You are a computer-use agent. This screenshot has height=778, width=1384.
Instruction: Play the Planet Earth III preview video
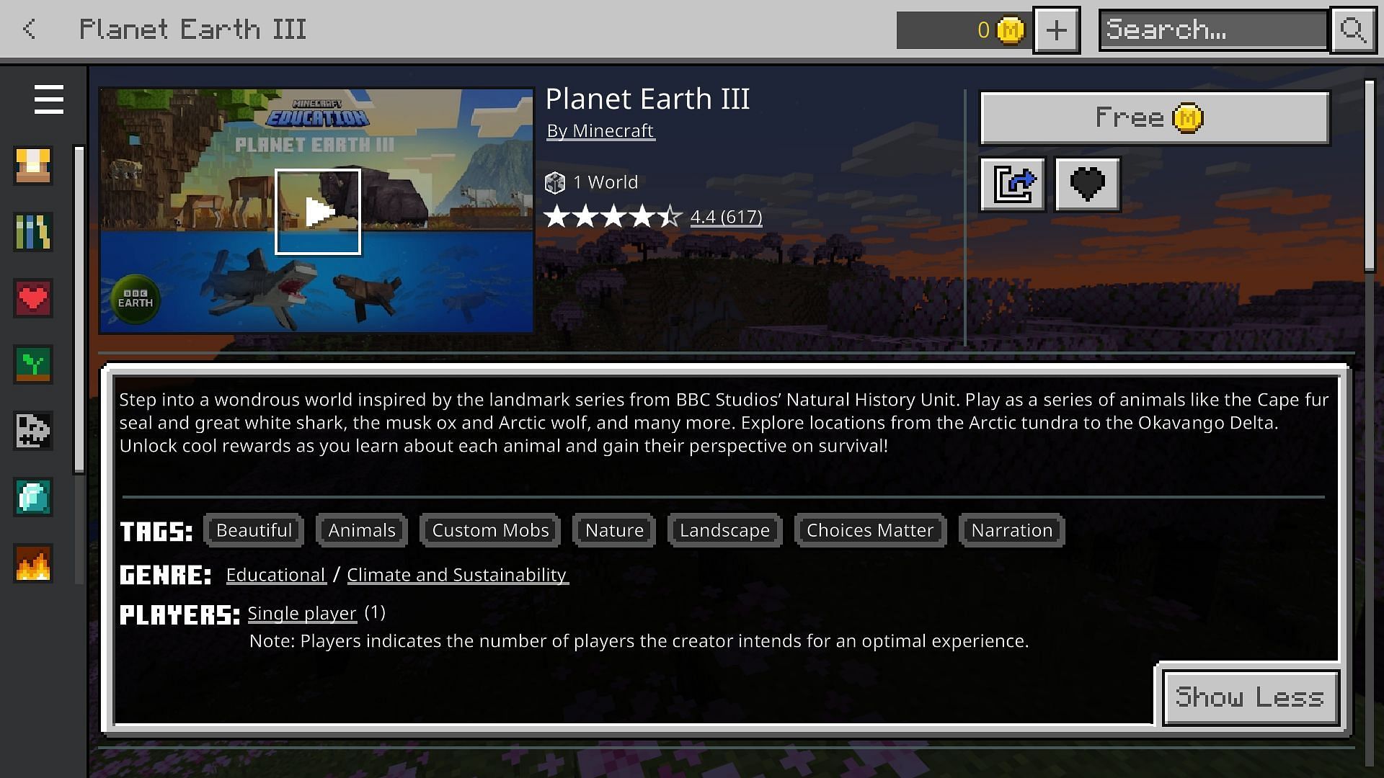[x=319, y=209]
